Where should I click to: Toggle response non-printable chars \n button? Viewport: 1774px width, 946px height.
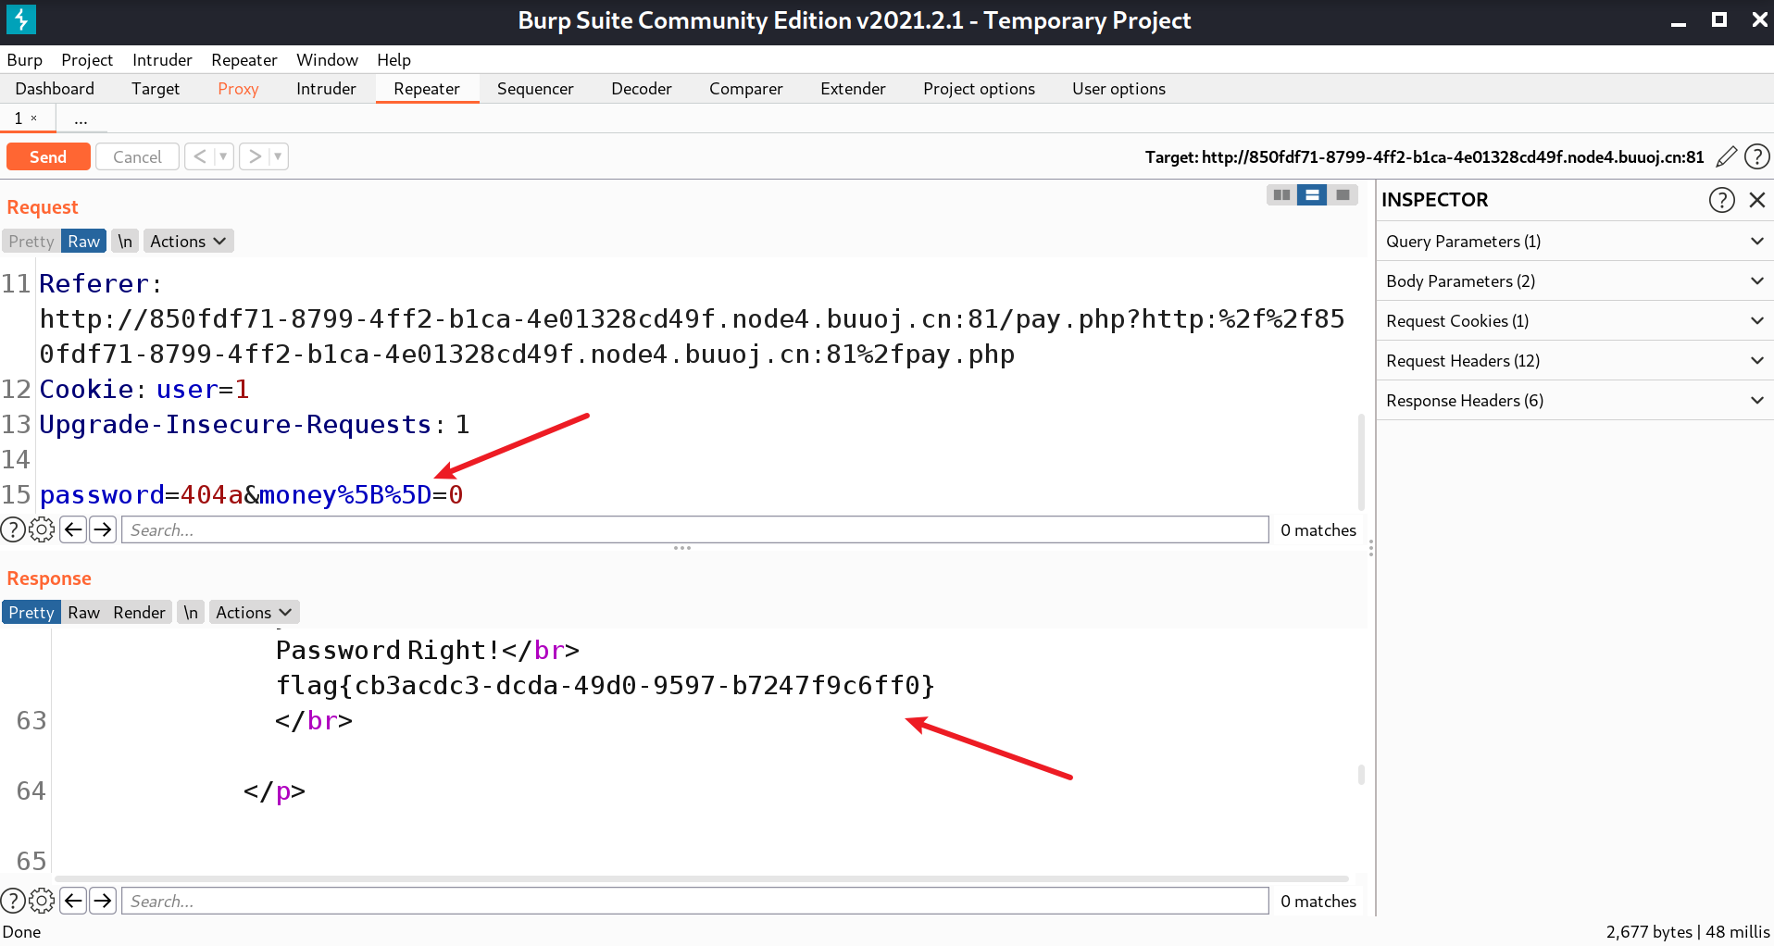[191, 613]
